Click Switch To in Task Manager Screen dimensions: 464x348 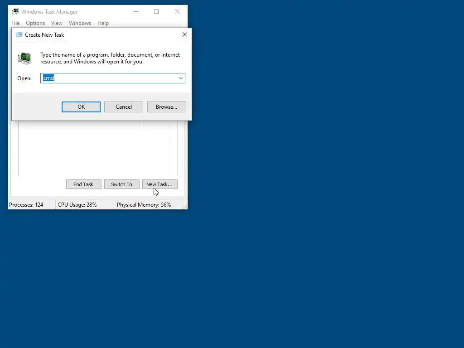[121, 184]
